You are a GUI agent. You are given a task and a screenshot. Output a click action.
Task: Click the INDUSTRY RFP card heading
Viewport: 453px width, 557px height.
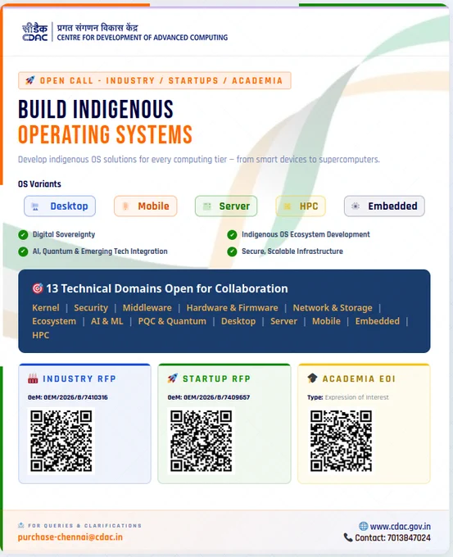79,378
